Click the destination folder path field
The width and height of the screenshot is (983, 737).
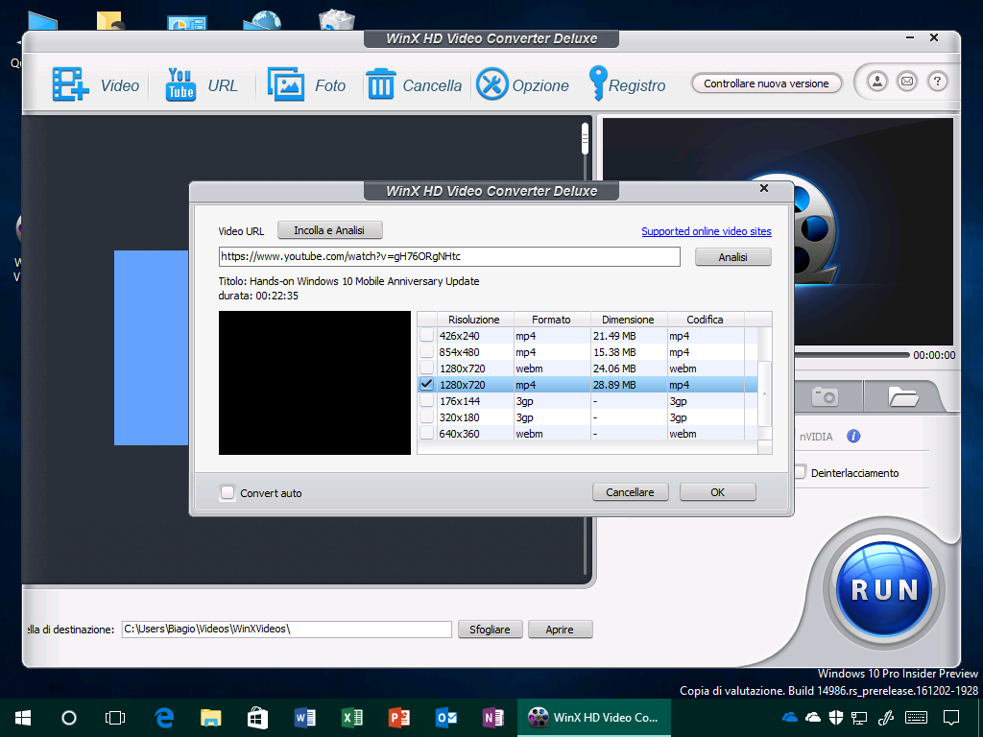tap(286, 630)
